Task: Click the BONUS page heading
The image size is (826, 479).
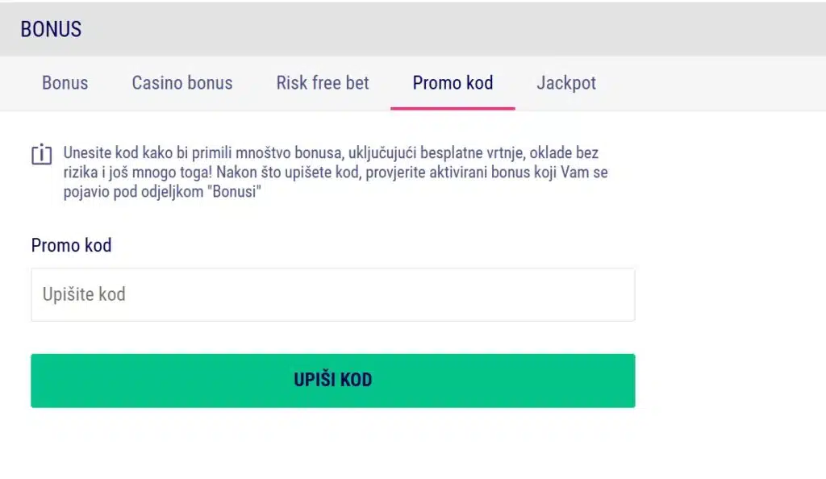Action: pos(51,29)
